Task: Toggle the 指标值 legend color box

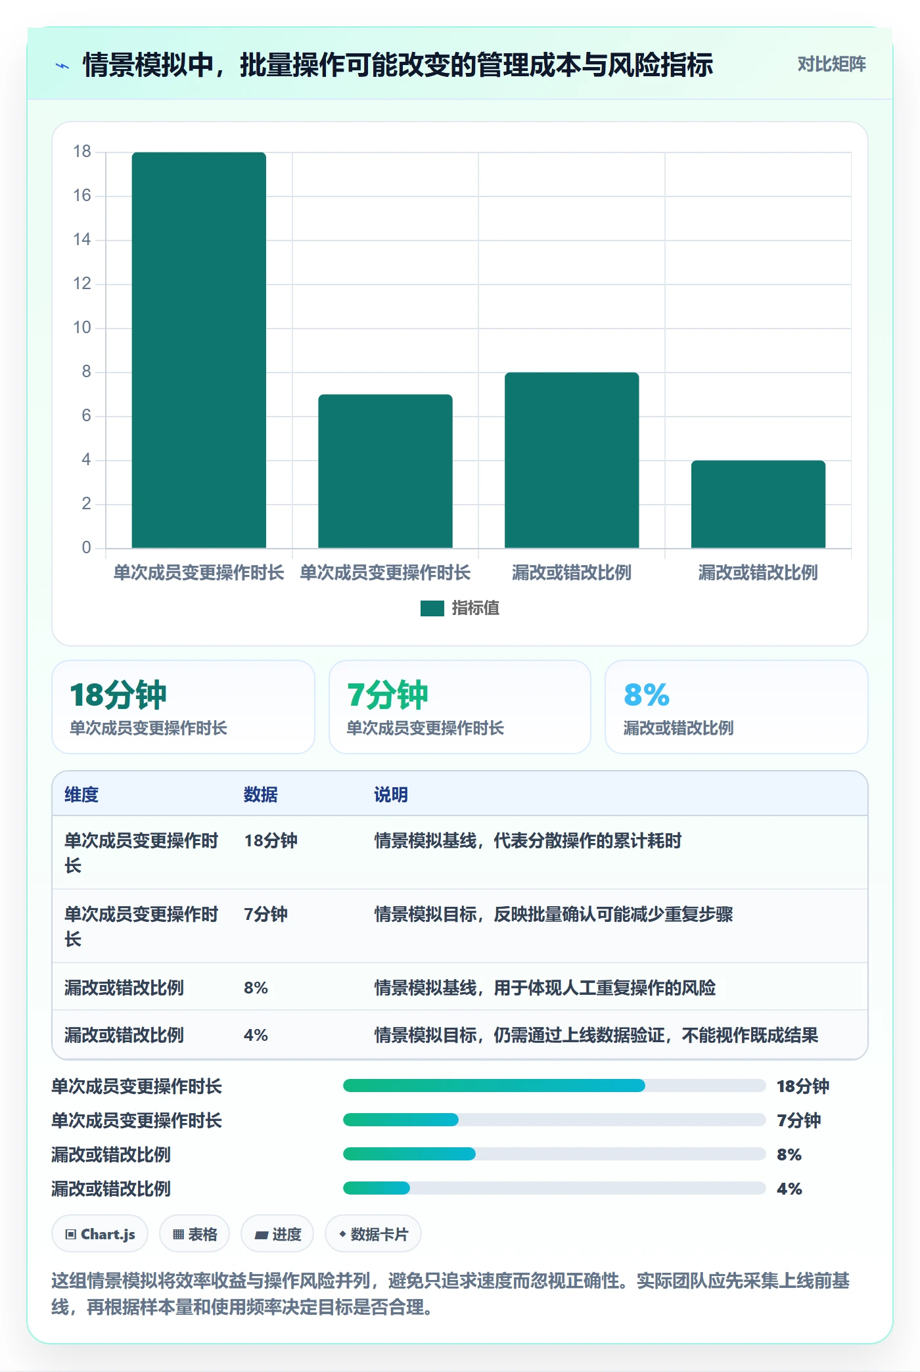Action: click(x=432, y=608)
